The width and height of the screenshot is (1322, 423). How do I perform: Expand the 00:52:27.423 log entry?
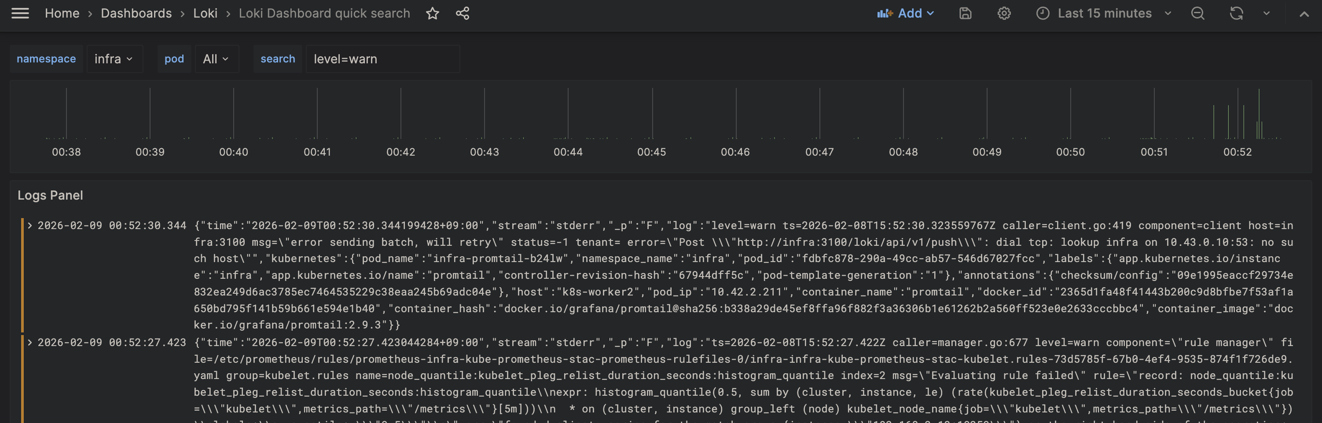pos(30,342)
